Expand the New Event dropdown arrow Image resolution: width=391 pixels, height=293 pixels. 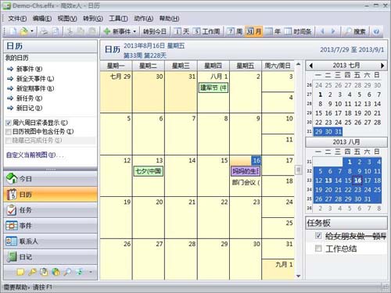point(135,31)
